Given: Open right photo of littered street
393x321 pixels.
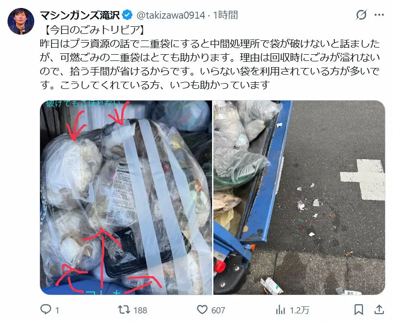Looking at the screenshot, I should point(299,197).
